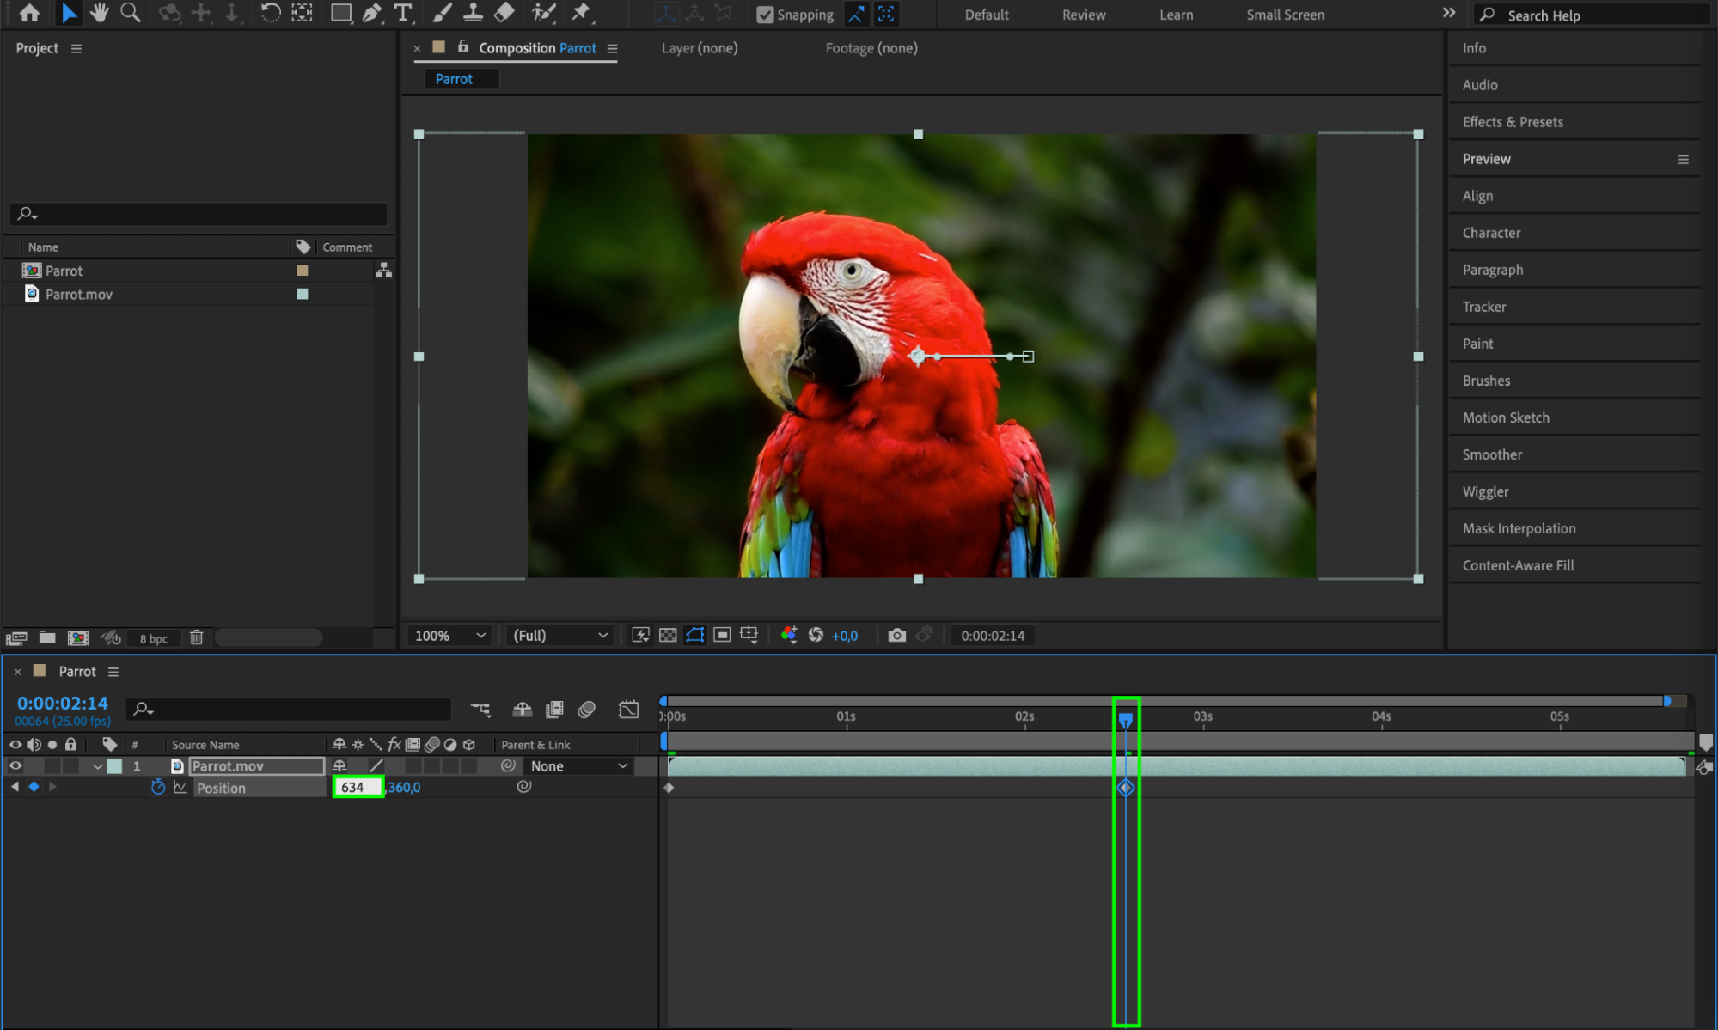Select the Pen tool
The height and width of the screenshot is (1030, 1718).
click(x=371, y=13)
